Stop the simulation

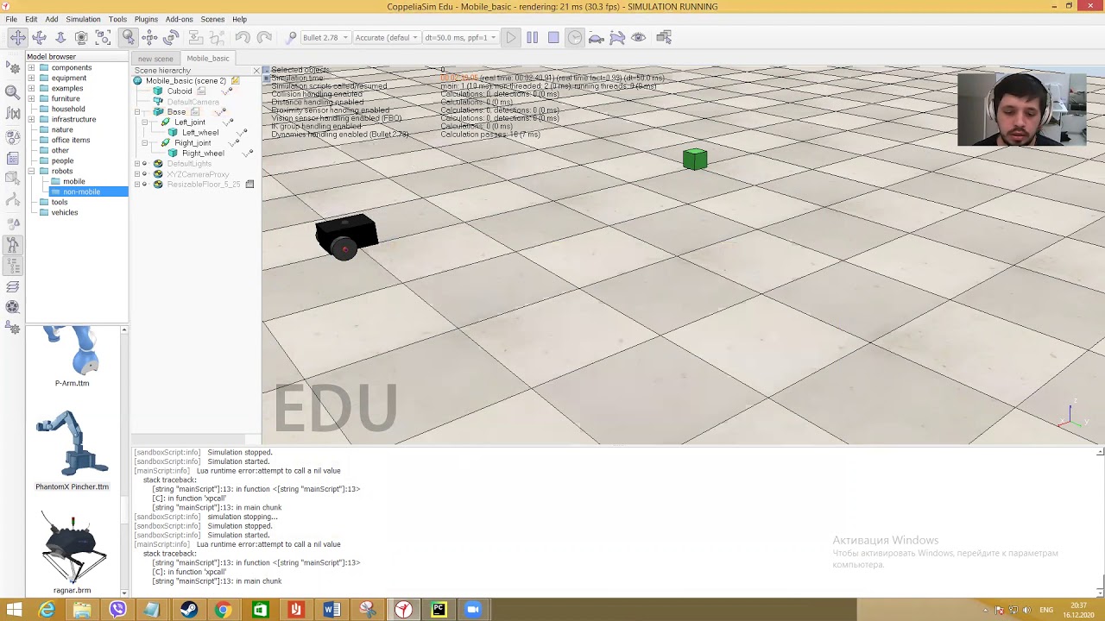553,37
